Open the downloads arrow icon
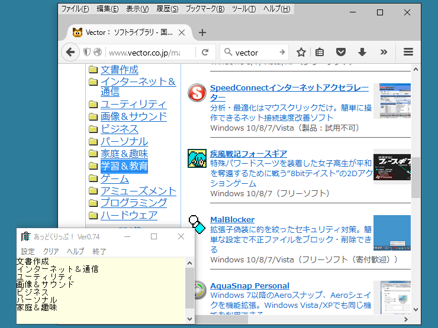438x328 pixels. pyautogui.click(x=362, y=52)
